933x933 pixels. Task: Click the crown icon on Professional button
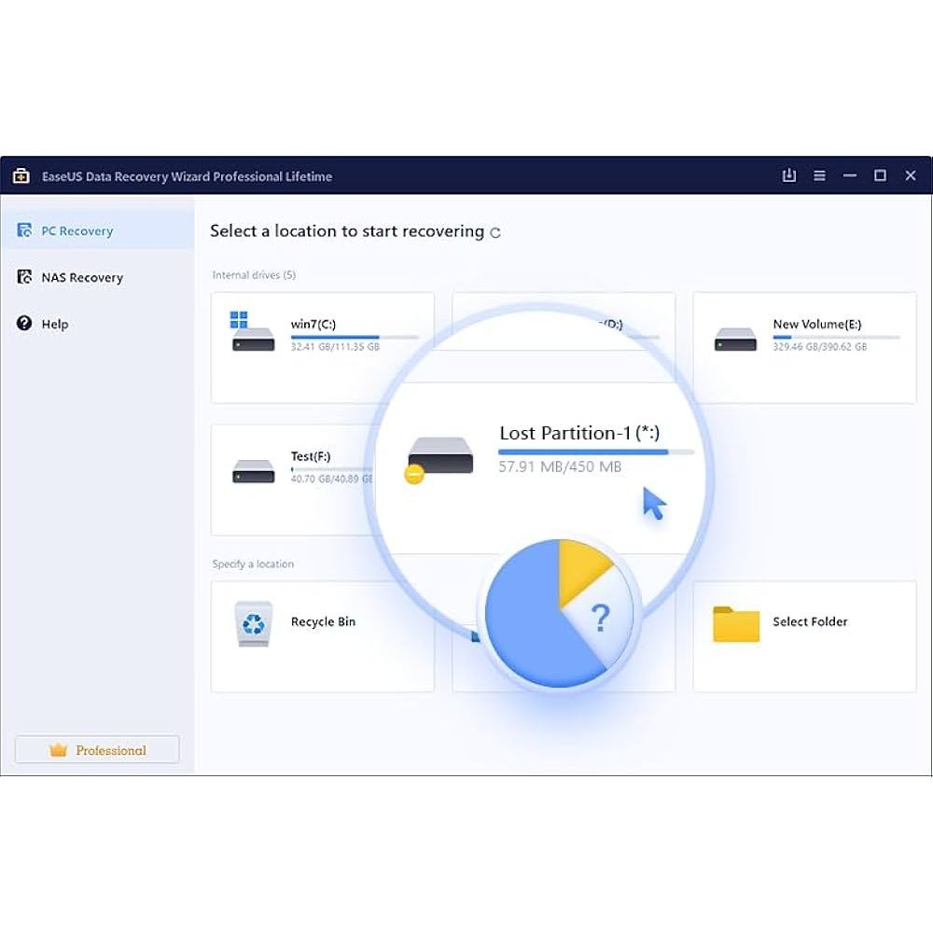pyautogui.click(x=58, y=750)
